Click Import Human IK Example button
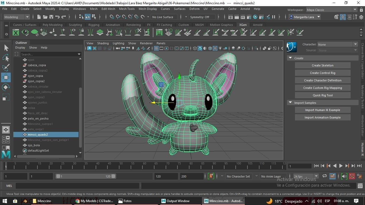This screenshot has height=205, width=365. [x=323, y=110]
